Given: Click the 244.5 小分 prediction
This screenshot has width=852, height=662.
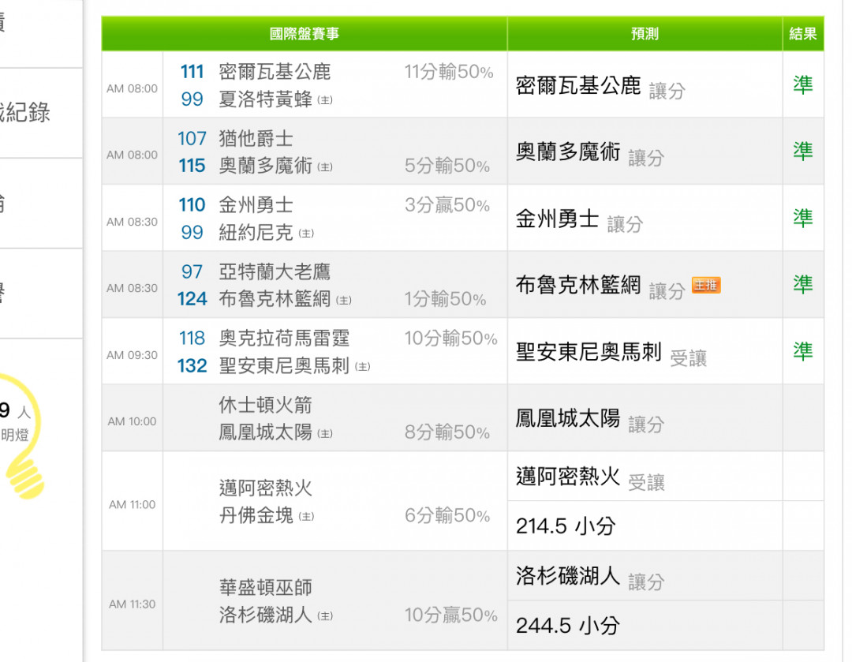Looking at the screenshot, I should pyautogui.click(x=568, y=626).
